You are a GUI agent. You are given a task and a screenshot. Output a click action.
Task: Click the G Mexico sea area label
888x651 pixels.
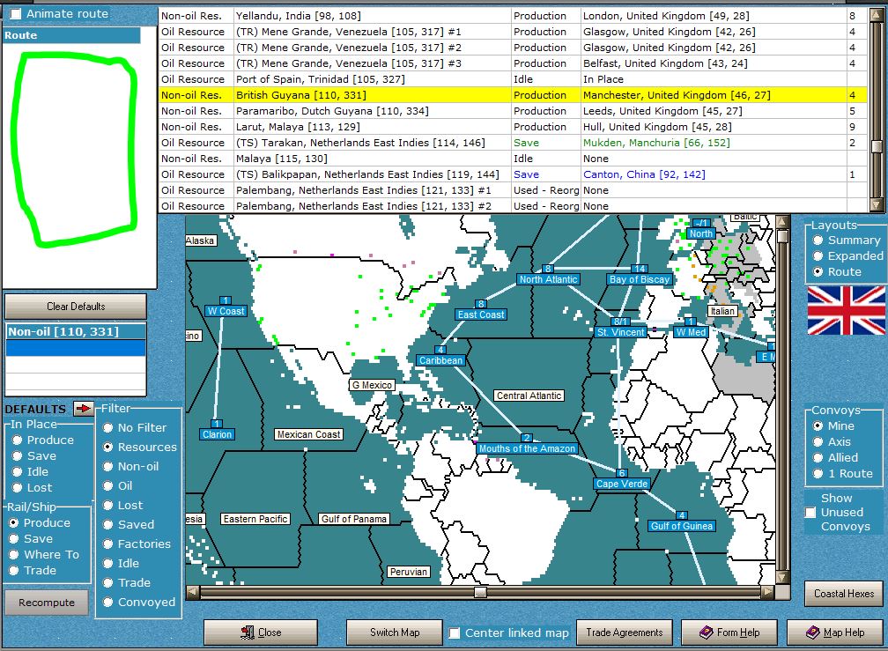(372, 385)
